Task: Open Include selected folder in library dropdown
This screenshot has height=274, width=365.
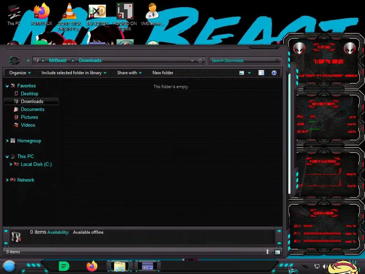Action: 74,73
